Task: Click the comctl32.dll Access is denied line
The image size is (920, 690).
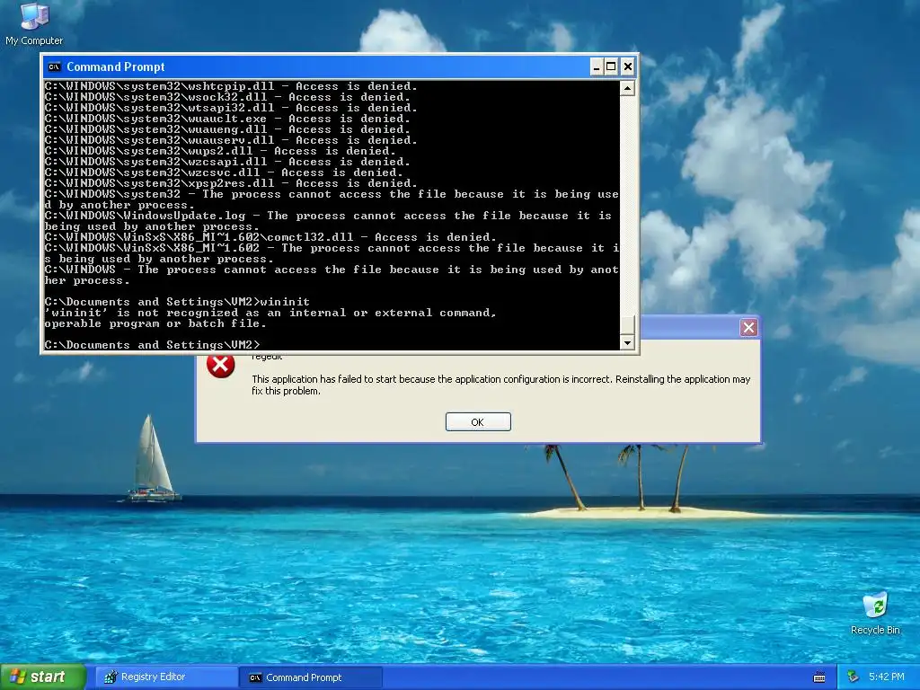Action: (270, 237)
